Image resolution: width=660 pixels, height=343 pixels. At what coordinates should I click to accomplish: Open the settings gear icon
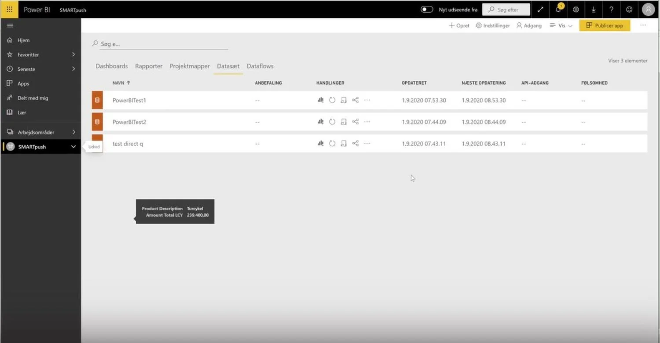[x=576, y=10]
